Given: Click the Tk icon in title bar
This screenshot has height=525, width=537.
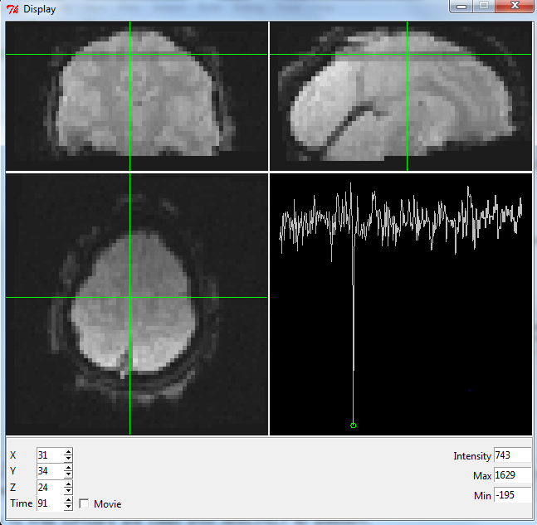Looking at the screenshot, I should click(x=12, y=9).
